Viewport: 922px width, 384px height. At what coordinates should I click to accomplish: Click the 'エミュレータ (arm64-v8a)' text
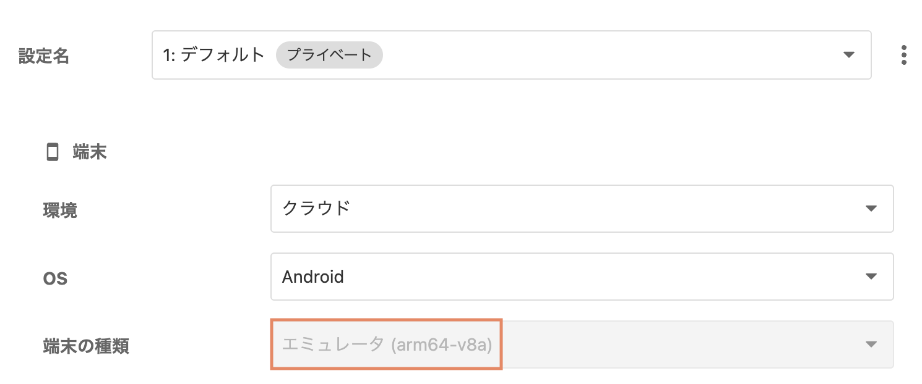point(387,344)
